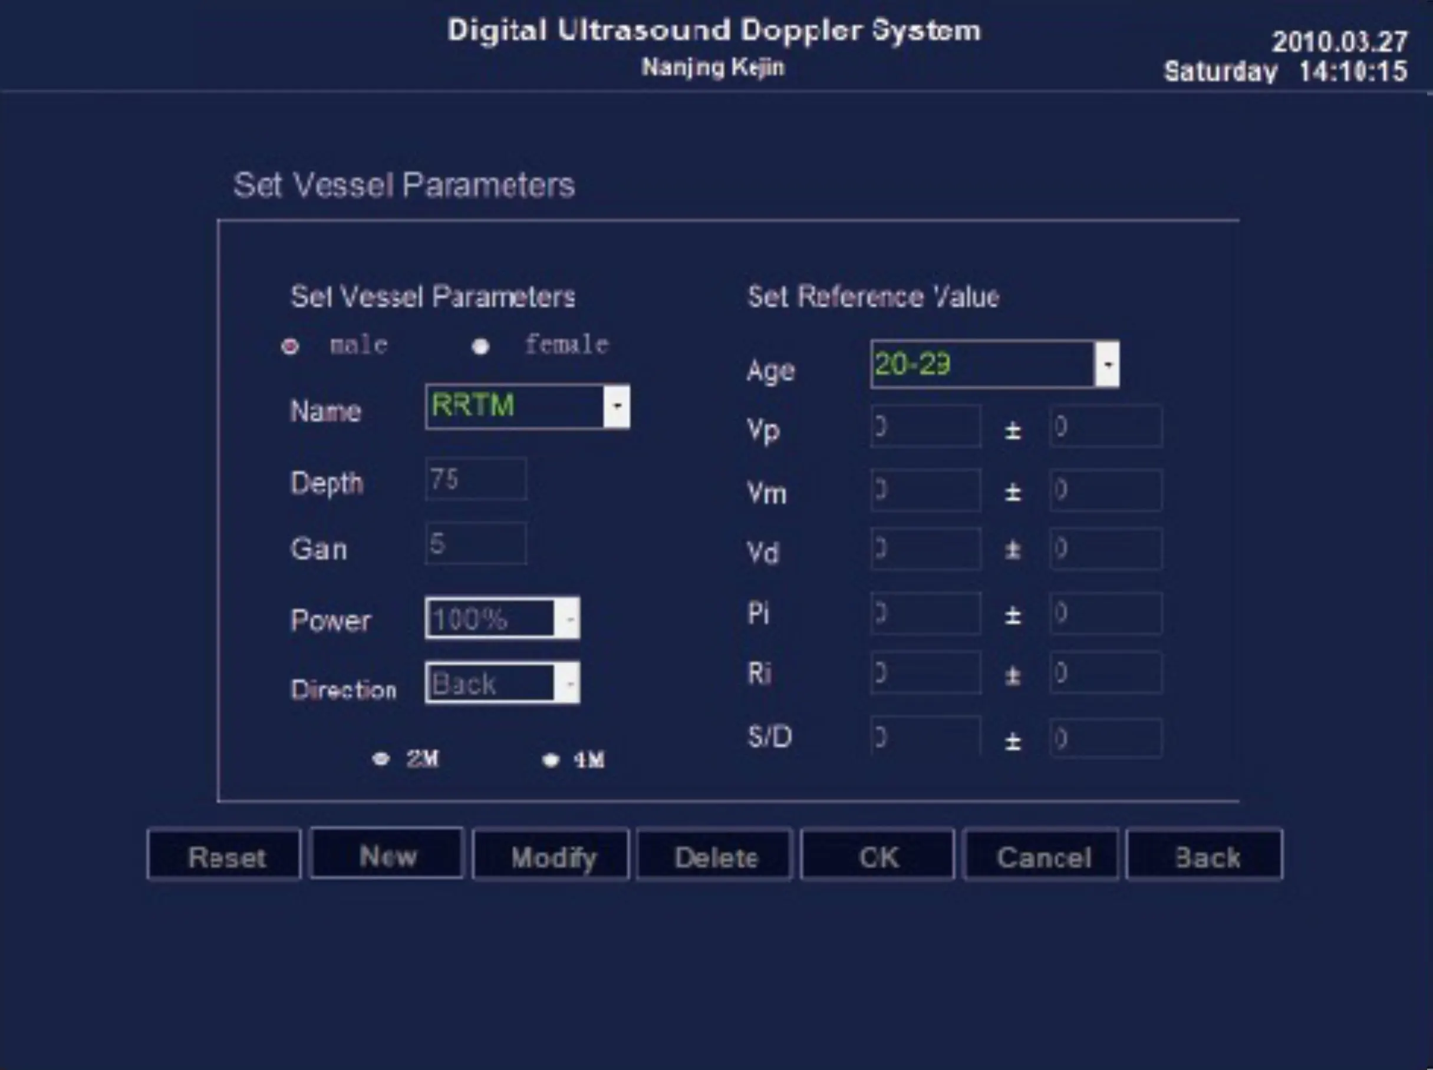Viewport: 1433px width, 1070px height.
Task: Open the Name dropdown showing RRTM
Action: pos(616,406)
